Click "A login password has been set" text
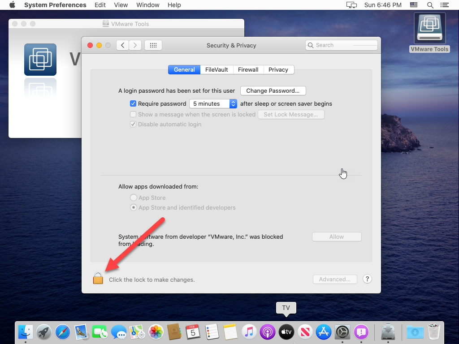Screen dimensions: 459x344 177,90
